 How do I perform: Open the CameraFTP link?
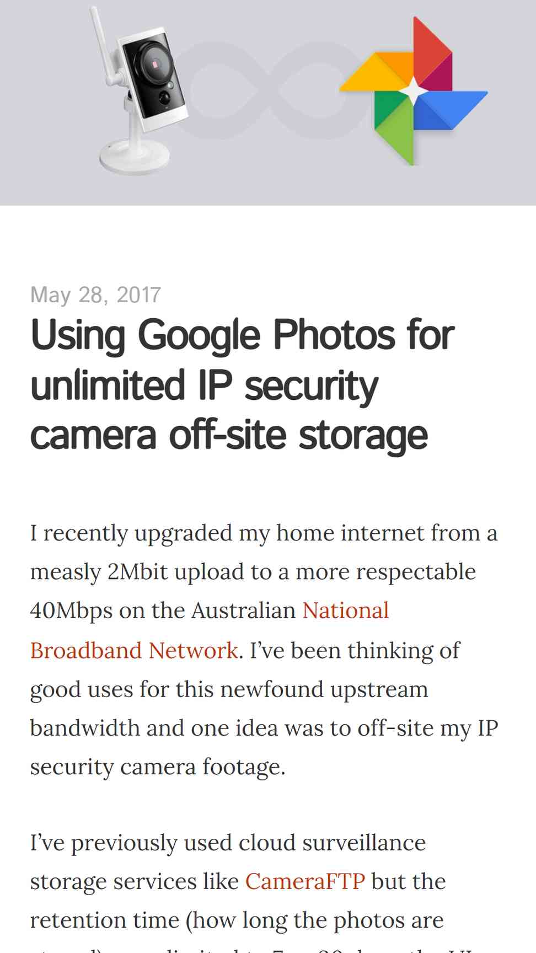click(x=305, y=881)
